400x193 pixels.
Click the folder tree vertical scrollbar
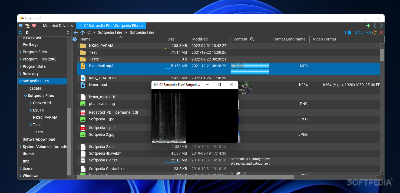click(x=69, y=141)
